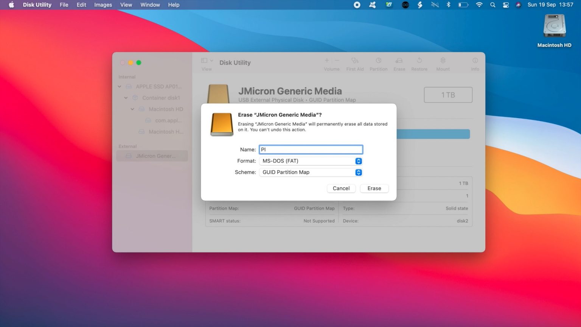Add a volume with the plus icon
The height and width of the screenshot is (327, 581).
click(326, 60)
